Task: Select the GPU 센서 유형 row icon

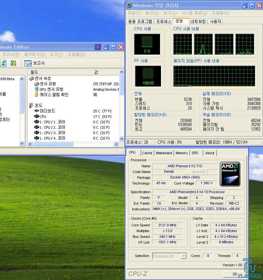Action: (x=36, y=89)
